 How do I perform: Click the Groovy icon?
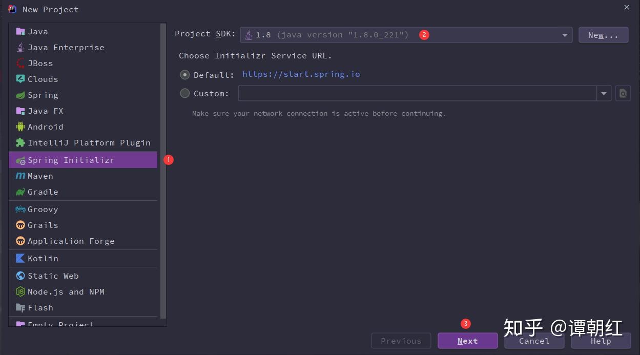pos(20,209)
